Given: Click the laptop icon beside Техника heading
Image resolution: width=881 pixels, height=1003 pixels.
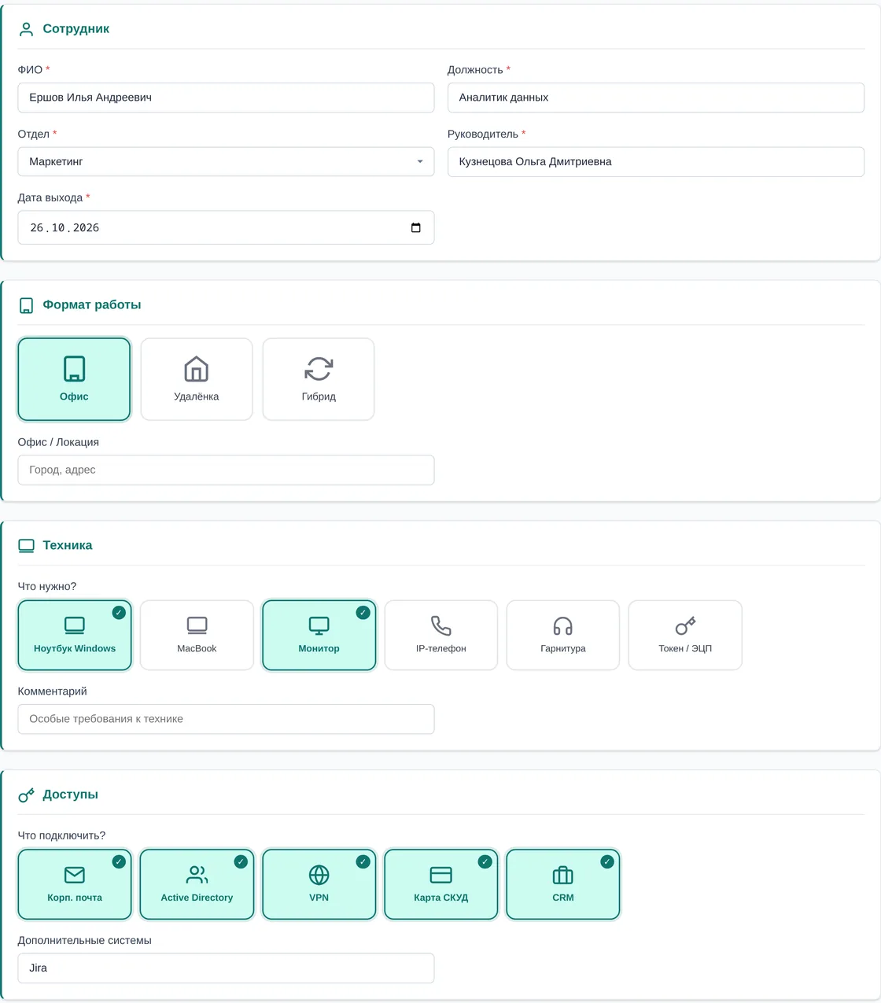Looking at the screenshot, I should pos(26,546).
